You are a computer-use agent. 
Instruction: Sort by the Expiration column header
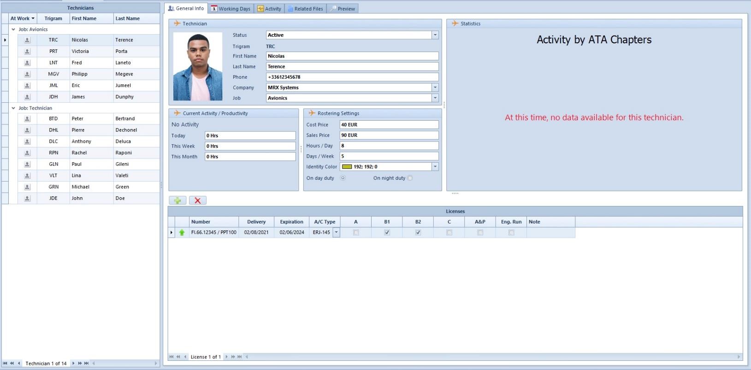[291, 222]
